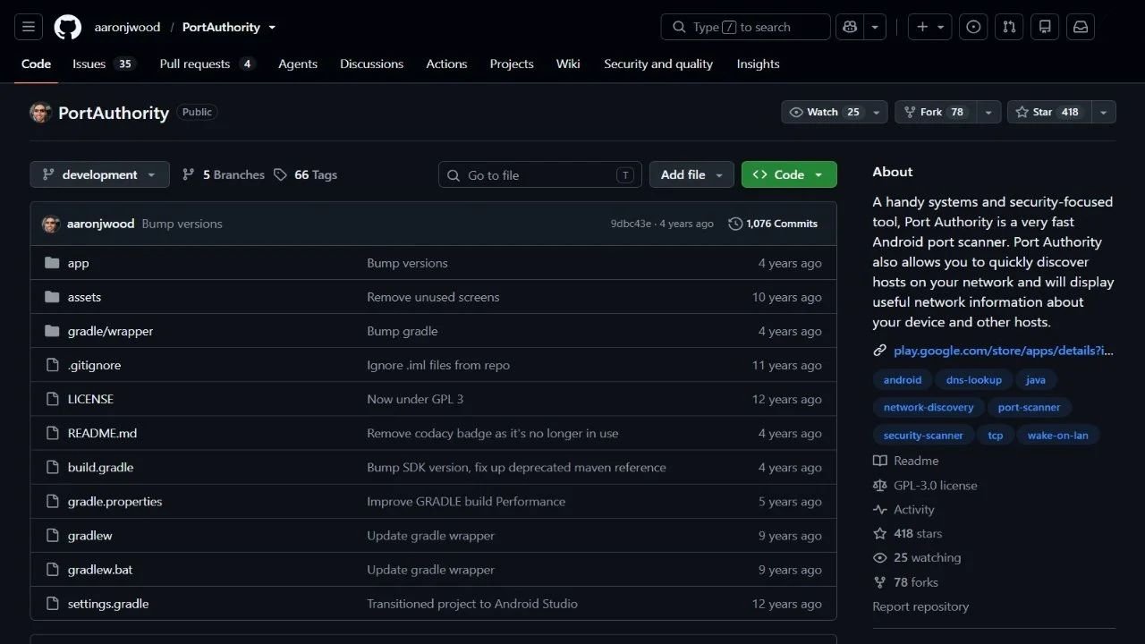1145x644 pixels.
Task: Open the gradle.properties file name
Action: tap(114, 501)
